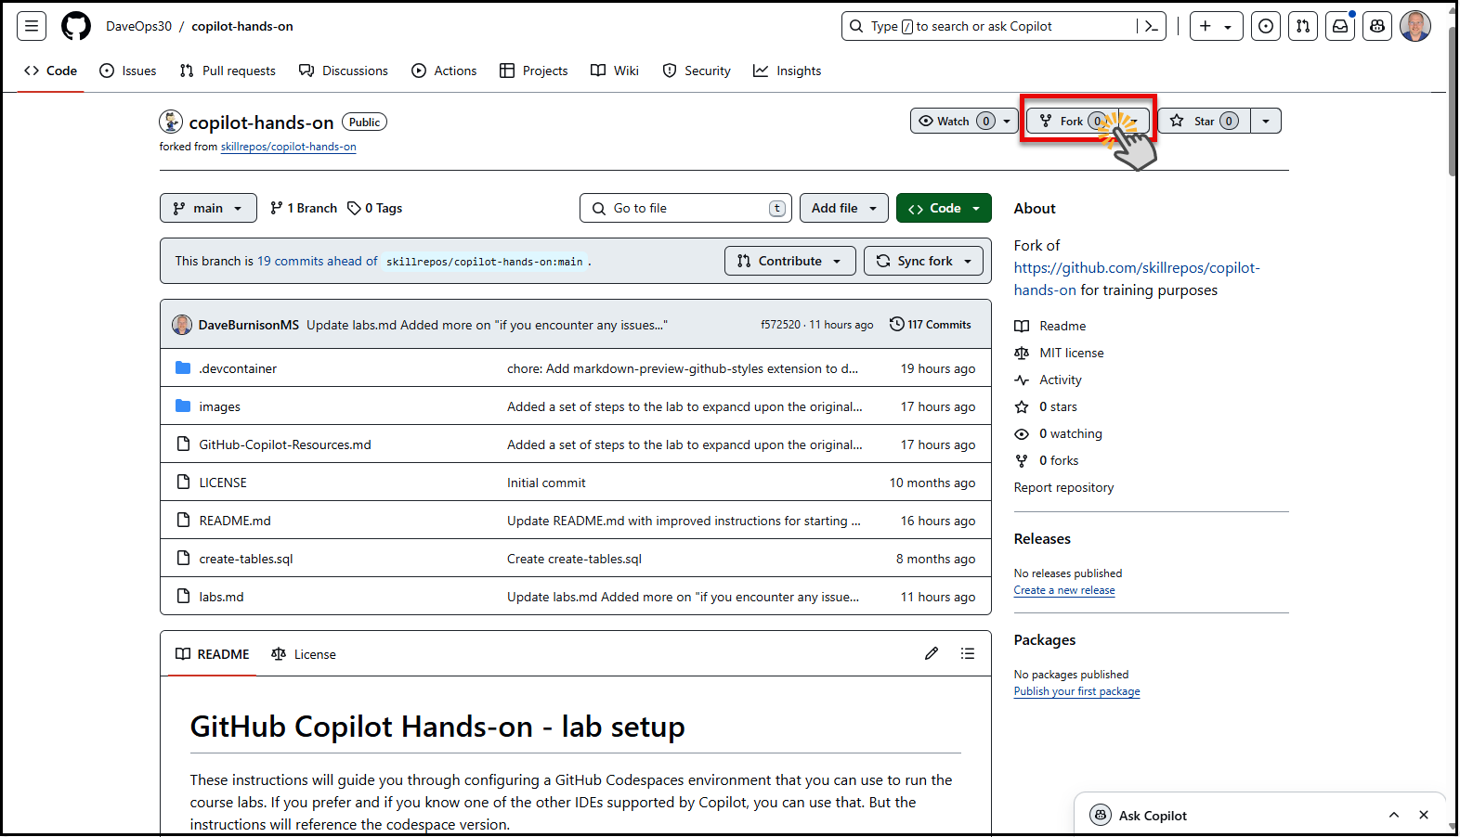
Task: Open the Security tab
Action: pyautogui.click(x=697, y=71)
